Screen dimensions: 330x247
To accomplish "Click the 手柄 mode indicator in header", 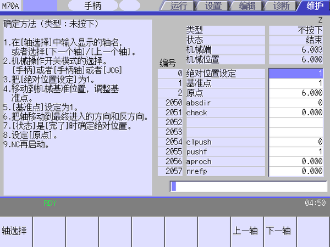I will pyautogui.click(x=92, y=6).
